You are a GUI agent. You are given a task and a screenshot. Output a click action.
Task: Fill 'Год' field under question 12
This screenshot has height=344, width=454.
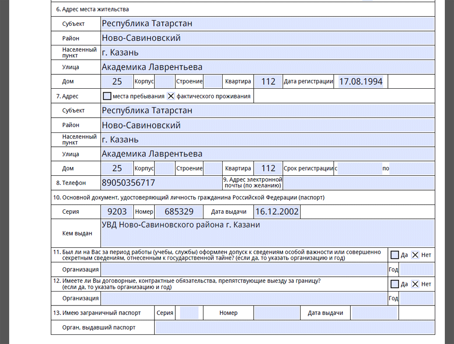pos(417,299)
